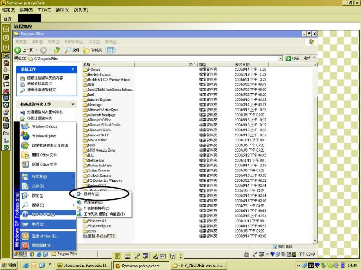Collapse the 系統工作 panel chevron
This screenshot has height=270, width=361.
73,69
